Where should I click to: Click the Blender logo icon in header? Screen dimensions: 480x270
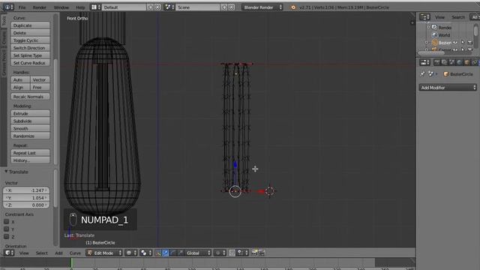pos(293,7)
